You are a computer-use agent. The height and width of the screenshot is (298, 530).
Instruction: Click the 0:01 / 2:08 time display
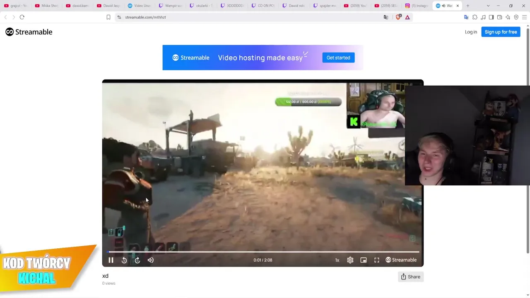pos(263,260)
